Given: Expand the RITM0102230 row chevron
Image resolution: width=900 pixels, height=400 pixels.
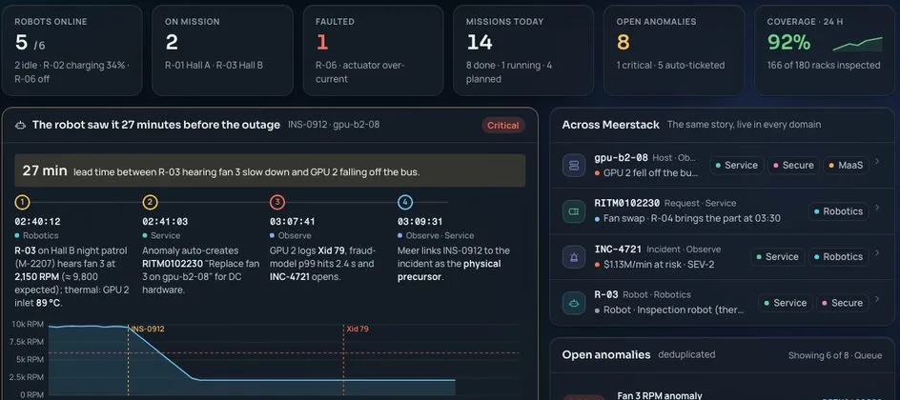Looking at the screenshot, I should click(877, 208).
